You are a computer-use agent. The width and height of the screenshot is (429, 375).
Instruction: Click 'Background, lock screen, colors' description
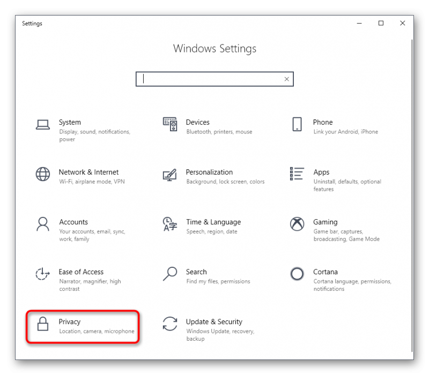(x=225, y=182)
